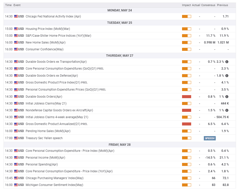Click orange impact bar for Housing Price Index
The width and height of the screenshot is (238, 191).
186,29
